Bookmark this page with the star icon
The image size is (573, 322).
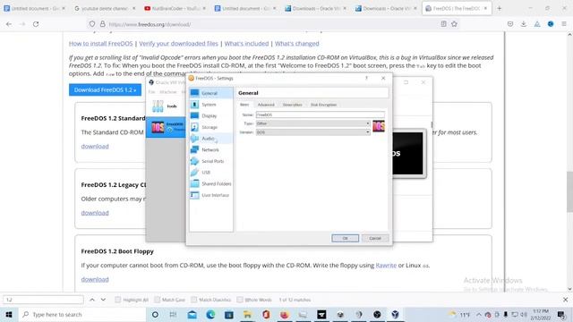[454, 24]
